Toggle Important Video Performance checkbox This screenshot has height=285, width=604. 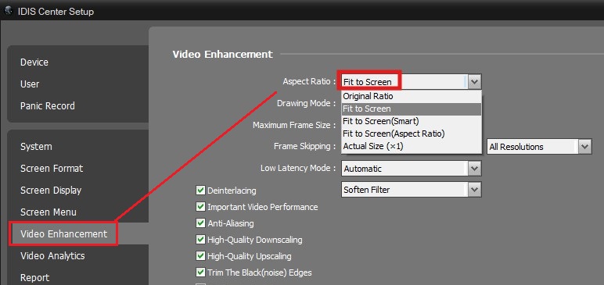(x=200, y=207)
